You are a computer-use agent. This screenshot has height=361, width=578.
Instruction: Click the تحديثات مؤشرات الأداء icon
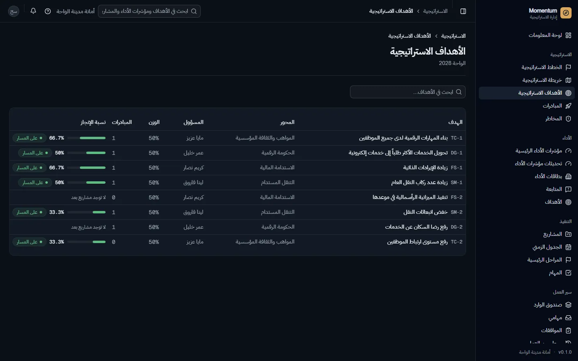click(568, 164)
